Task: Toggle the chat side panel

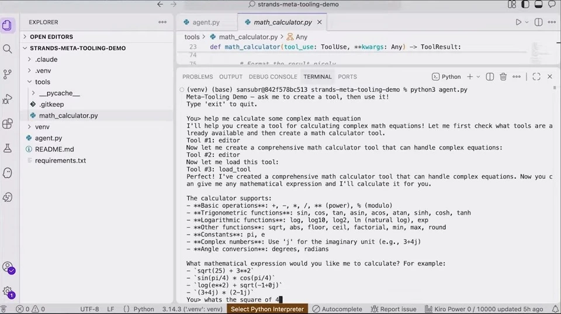Action: (552, 4)
